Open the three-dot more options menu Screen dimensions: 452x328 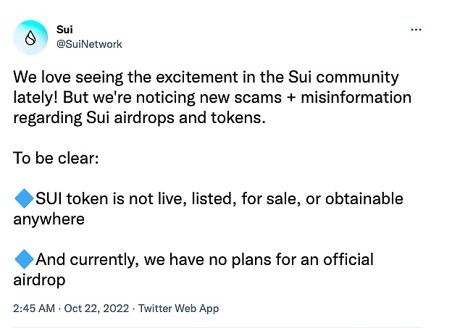click(x=416, y=30)
